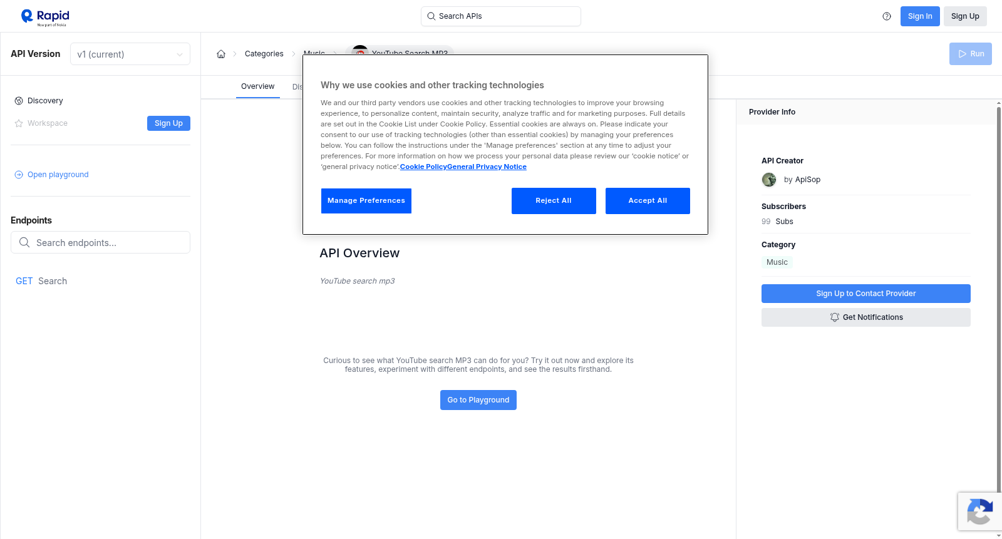Viewport: 1002px width, 539px height.
Task: Click Get Notifications button
Action: pyautogui.click(x=866, y=317)
